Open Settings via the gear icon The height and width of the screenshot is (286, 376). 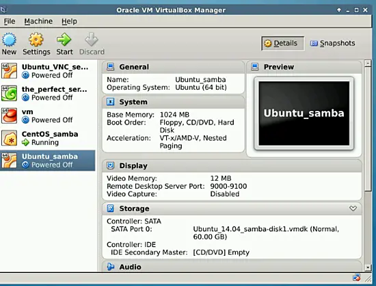(36, 40)
